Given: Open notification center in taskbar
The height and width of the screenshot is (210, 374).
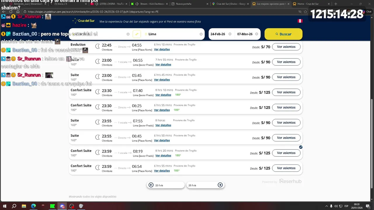Looking at the screenshot, I should (x=368, y=206).
